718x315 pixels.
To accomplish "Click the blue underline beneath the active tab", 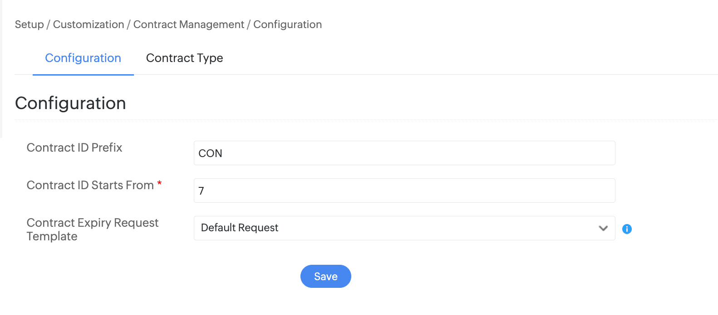I will point(83,75).
